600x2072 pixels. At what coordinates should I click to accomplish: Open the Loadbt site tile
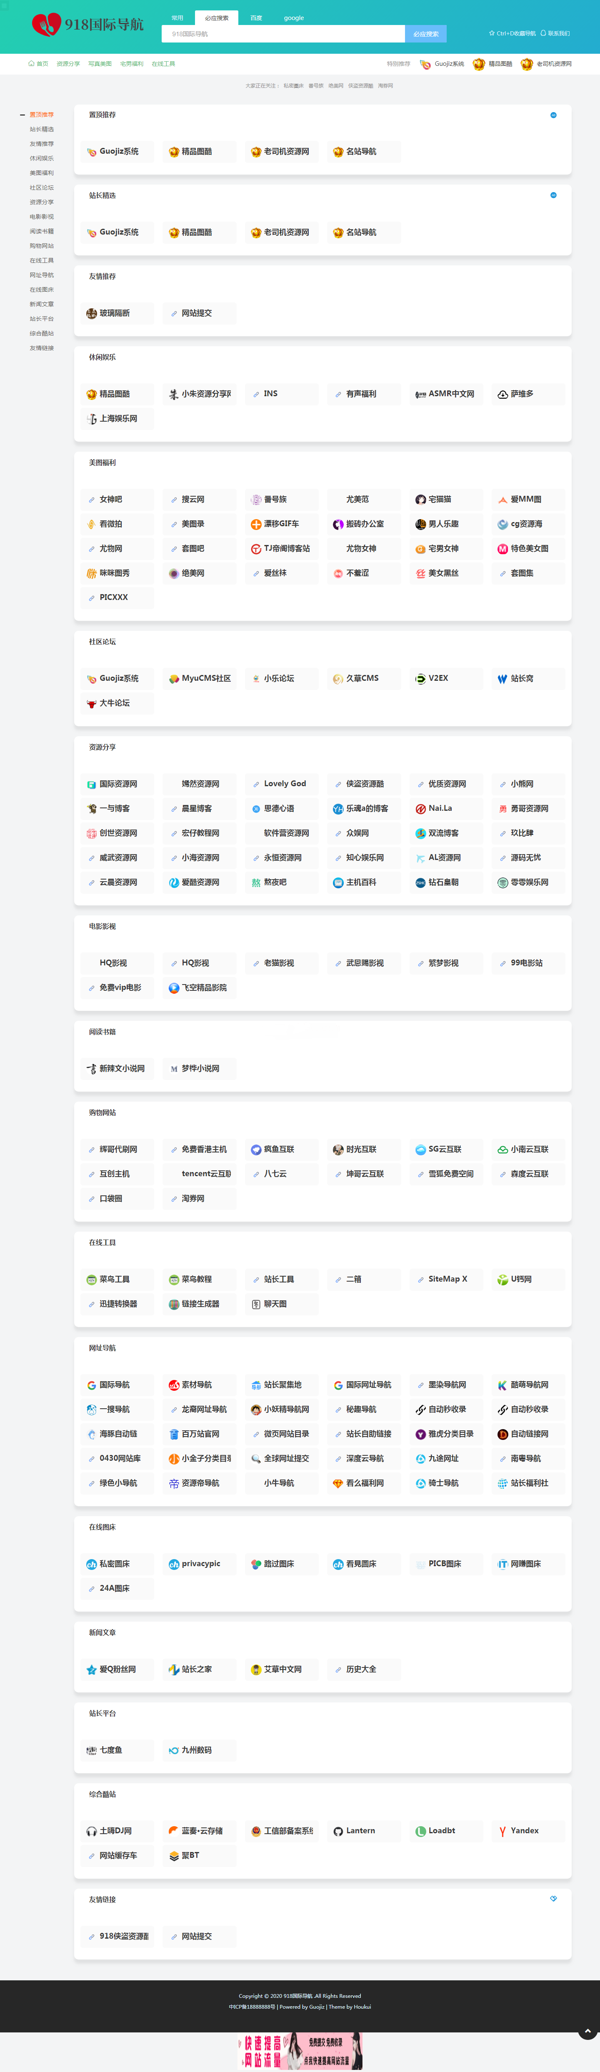coord(445,1831)
